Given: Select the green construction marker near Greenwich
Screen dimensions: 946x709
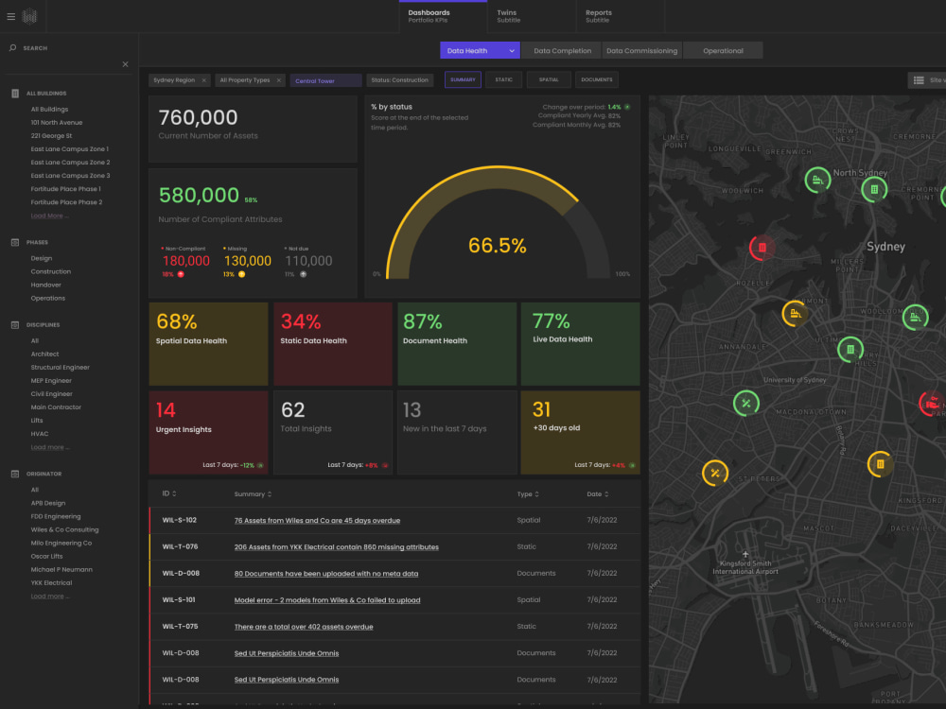Looking at the screenshot, I should coord(817,180).
